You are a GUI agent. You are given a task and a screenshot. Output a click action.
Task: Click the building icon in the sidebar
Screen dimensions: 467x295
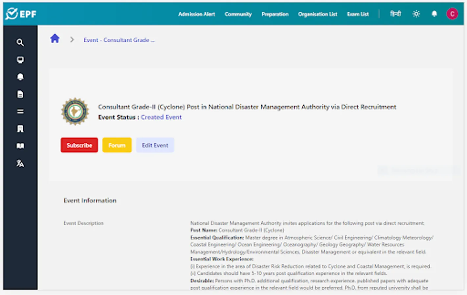(x=20, y=129)
